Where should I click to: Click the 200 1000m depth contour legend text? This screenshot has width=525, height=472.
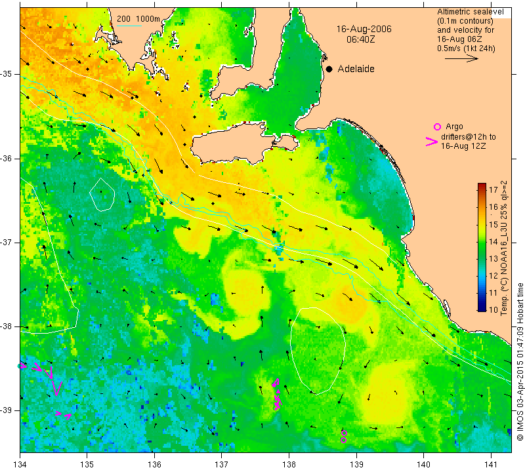(x=138, y=19)
